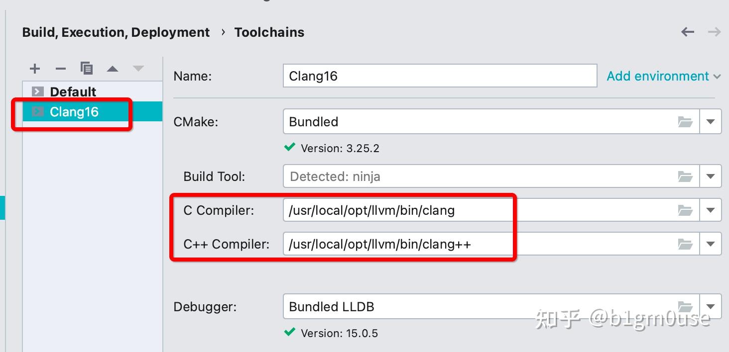The width and height of the screenshot is (729, 352).
Task: Open C Compiler dropdown arrow
Action: [x=711, y=210]
